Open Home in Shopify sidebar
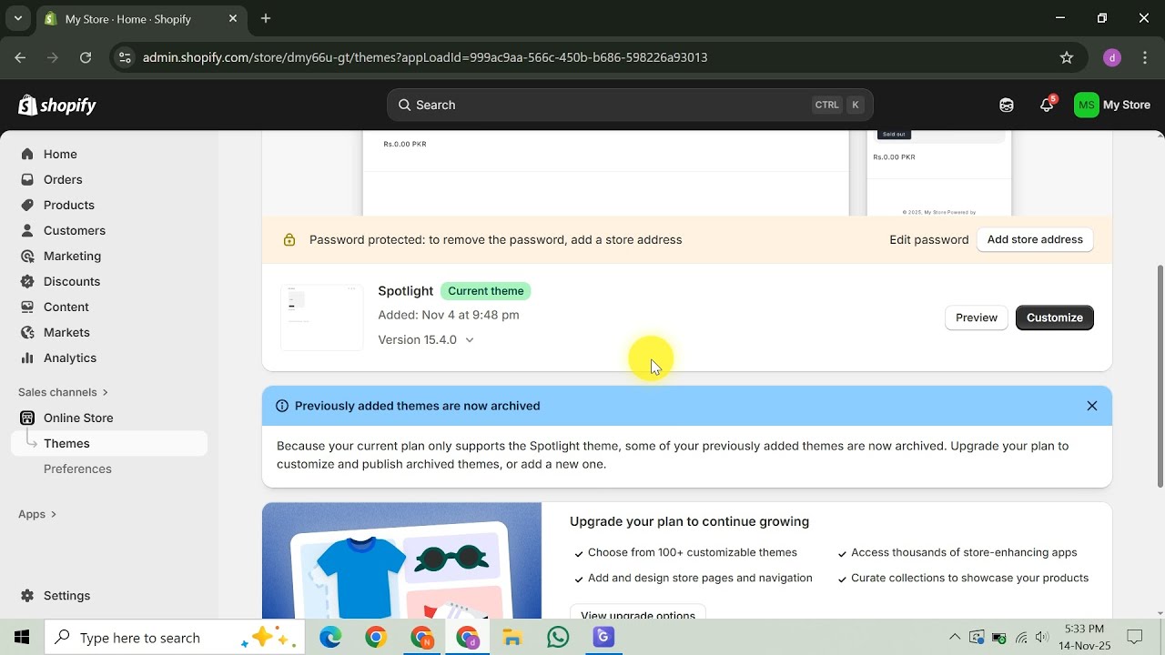 tap(60, 154)
